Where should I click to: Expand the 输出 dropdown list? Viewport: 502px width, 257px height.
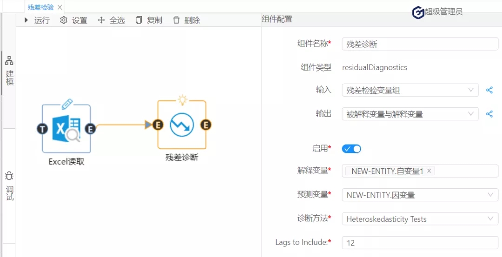pyautogui.click(x=410, y=114)
